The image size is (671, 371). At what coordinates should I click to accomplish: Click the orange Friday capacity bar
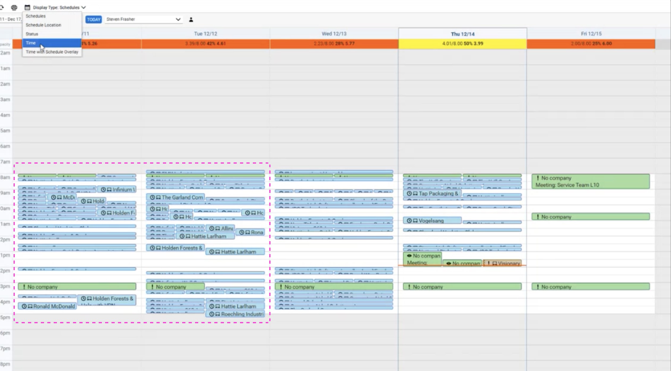point(591,44)
